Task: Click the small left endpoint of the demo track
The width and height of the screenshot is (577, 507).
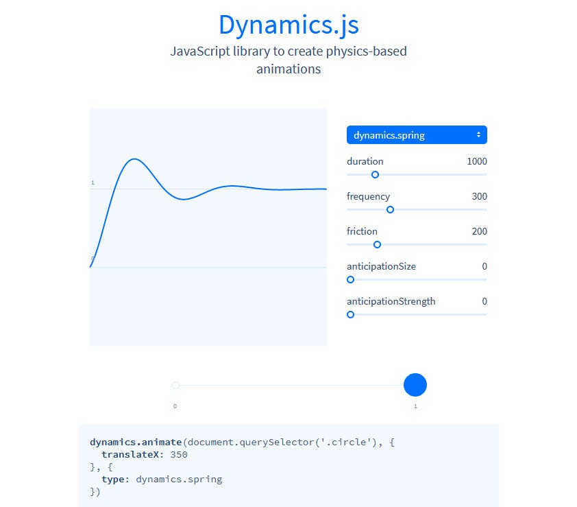Action: tap(175, 385)
